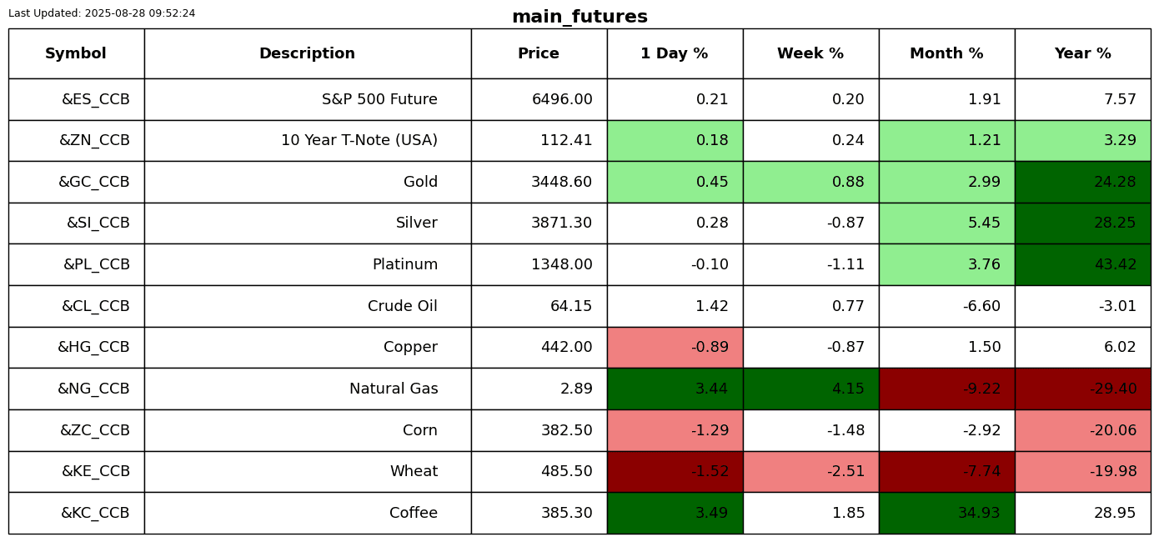Click the Symbol column header

click(76, 54)
